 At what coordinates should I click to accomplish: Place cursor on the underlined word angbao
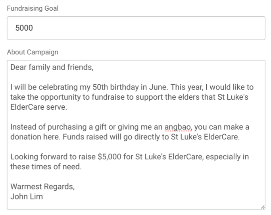click(177, 127)
